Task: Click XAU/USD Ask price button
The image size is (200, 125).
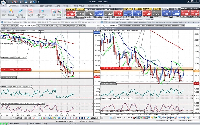Action: click(195, 13)
